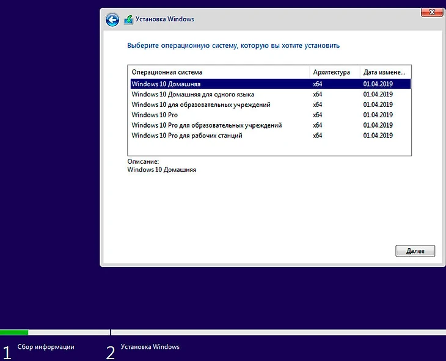
Task: Choose Windows 10 для образовательных учреждений
Action: 201,104
